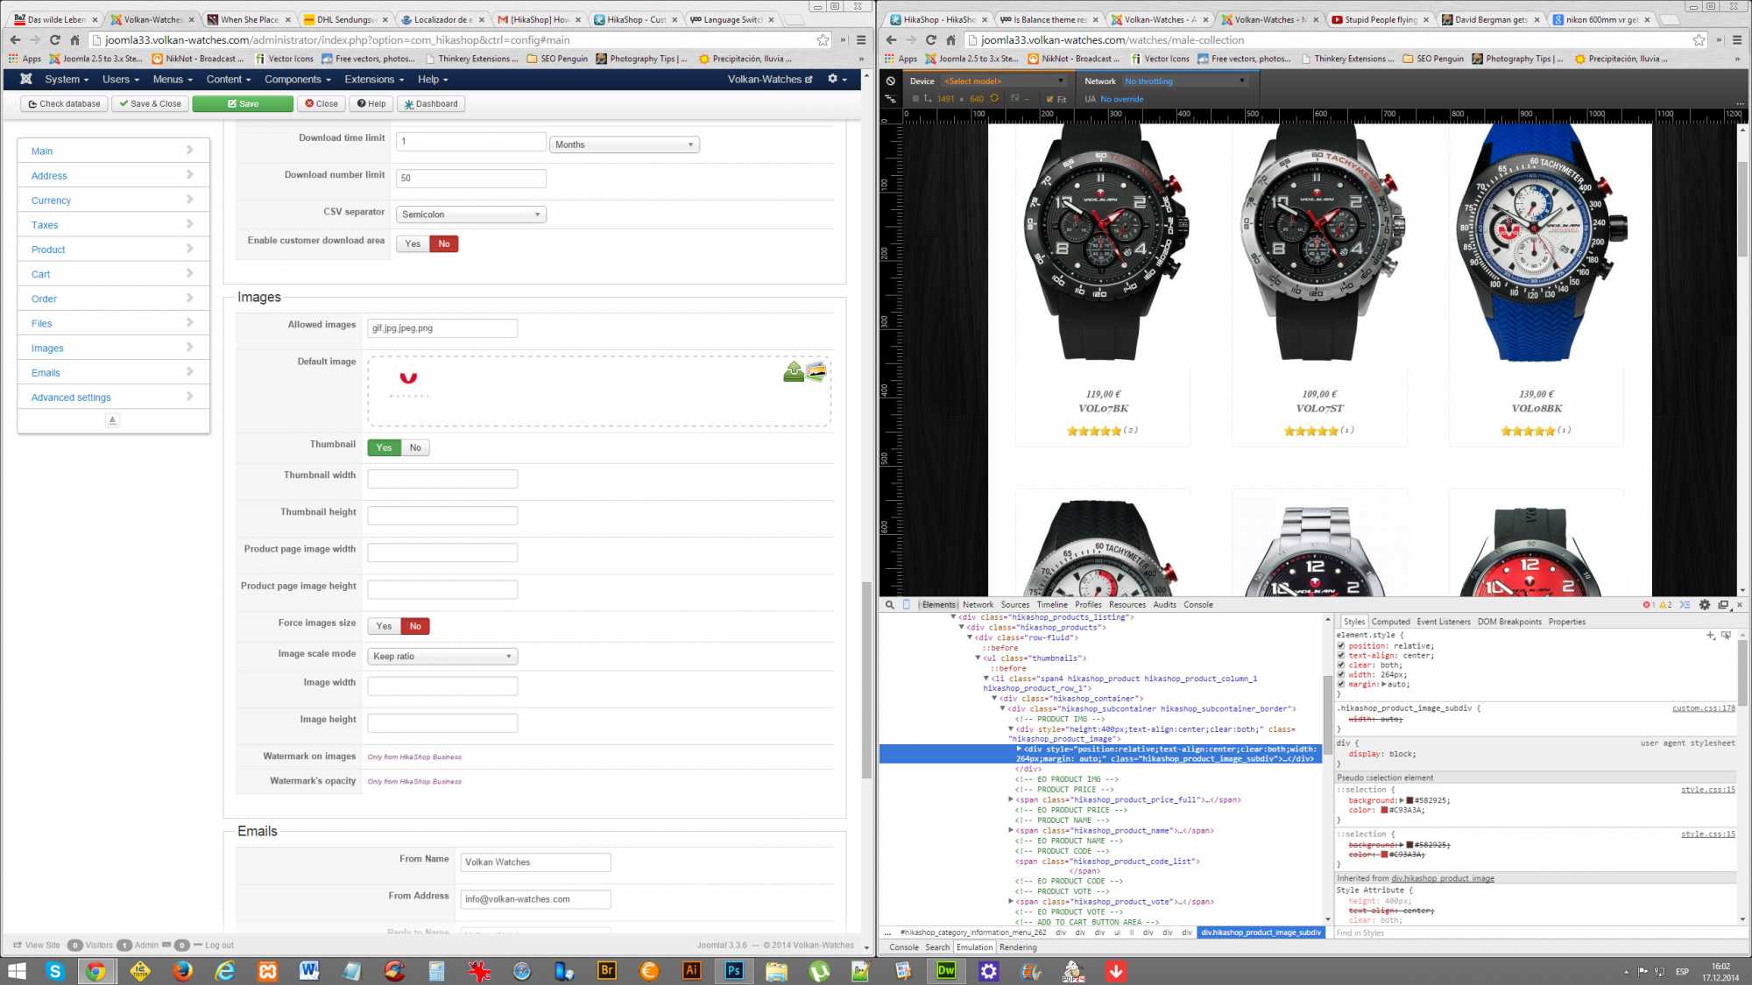Open the Network throttling dropdown

click(1184, 81)
